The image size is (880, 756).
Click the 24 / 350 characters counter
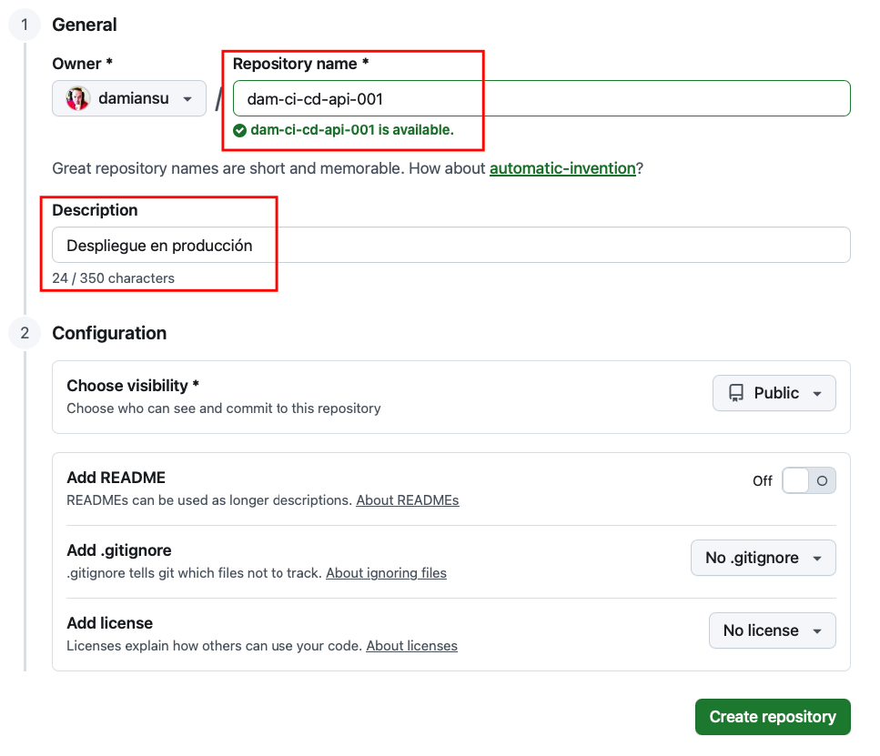pos(114,278)
